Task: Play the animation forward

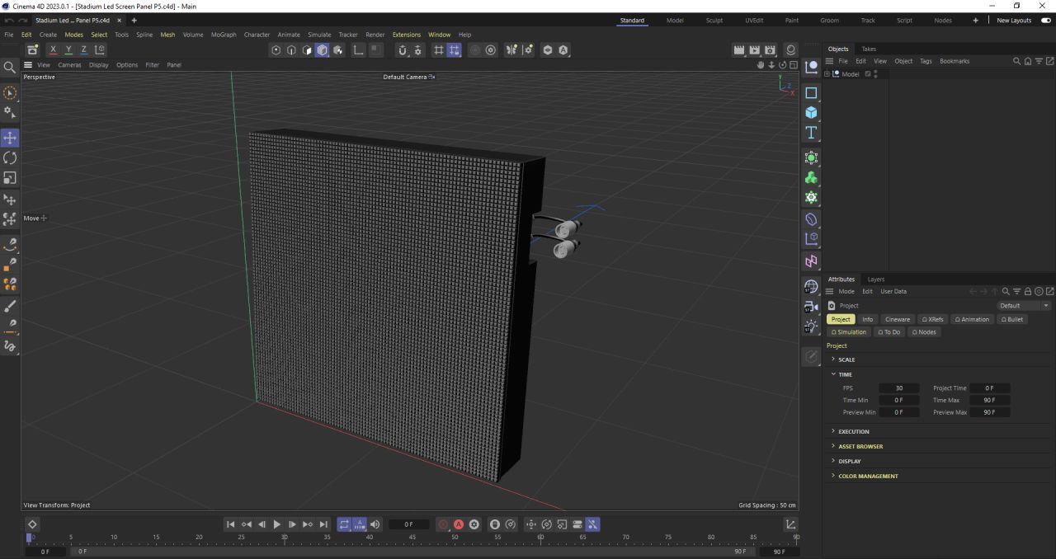Action: coord(276,524)
